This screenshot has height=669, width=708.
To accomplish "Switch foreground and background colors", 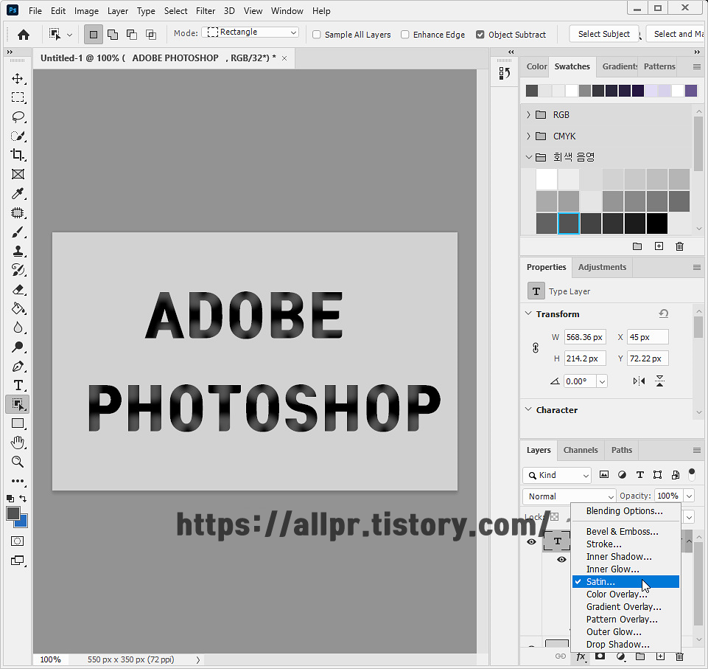I will pyautogui.click(x=23, y=498).
